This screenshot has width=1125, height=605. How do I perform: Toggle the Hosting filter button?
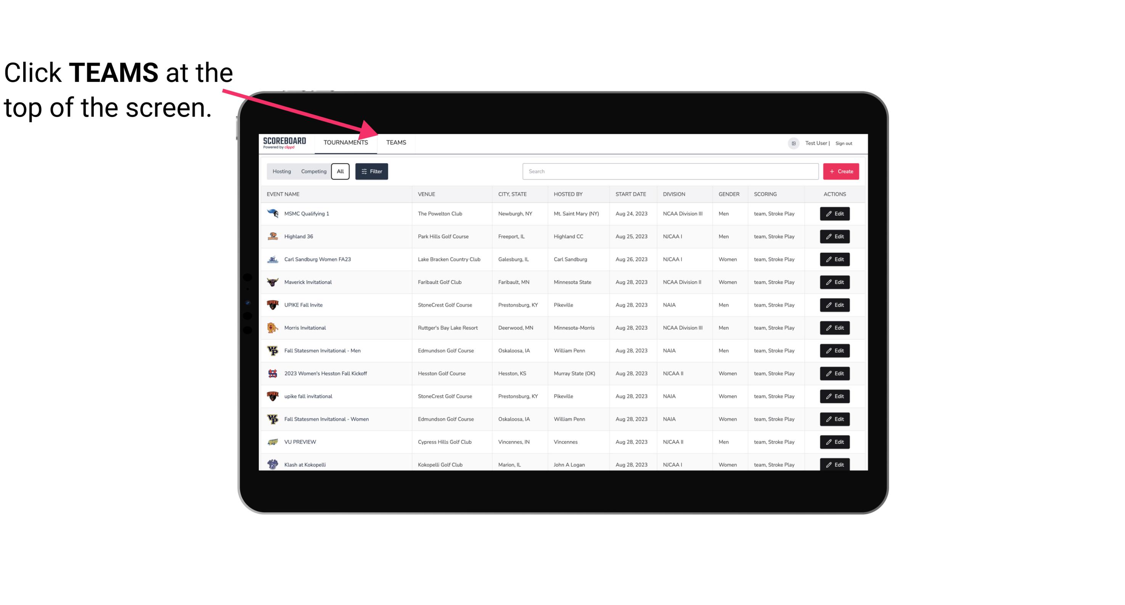[281, 172]
